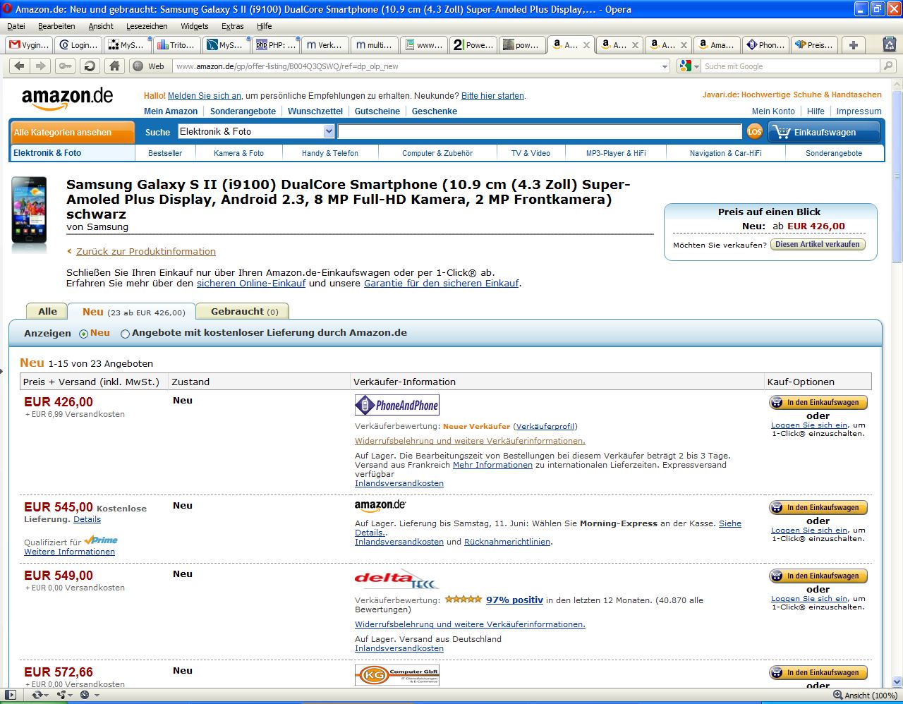The height and width of the screenshot is (704, 903).
Task: Switch to the Gebraucht (0) offers tab
Action: [x=244, y=311]
